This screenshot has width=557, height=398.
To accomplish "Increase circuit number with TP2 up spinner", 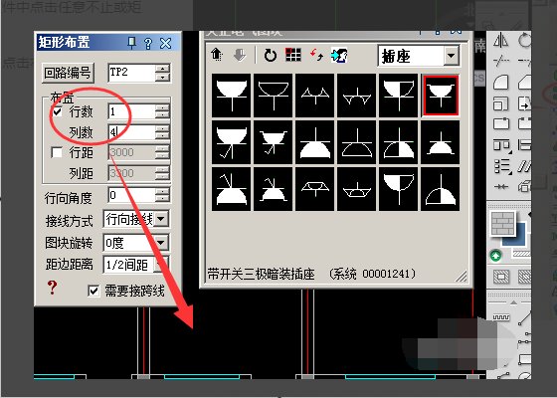I will (163, 69).
